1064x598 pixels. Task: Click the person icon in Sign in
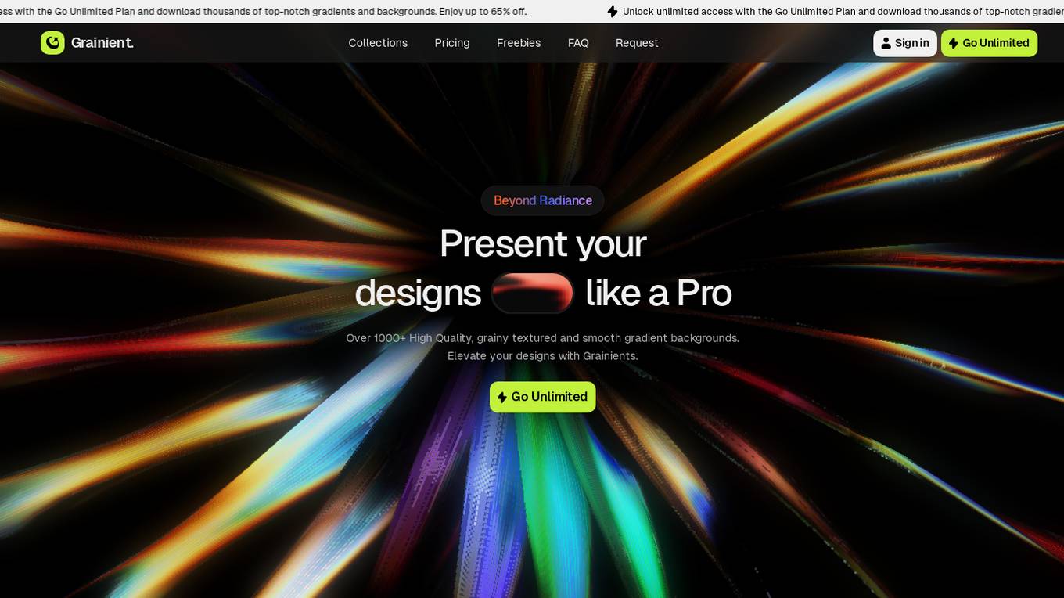[x=886, y=43]
